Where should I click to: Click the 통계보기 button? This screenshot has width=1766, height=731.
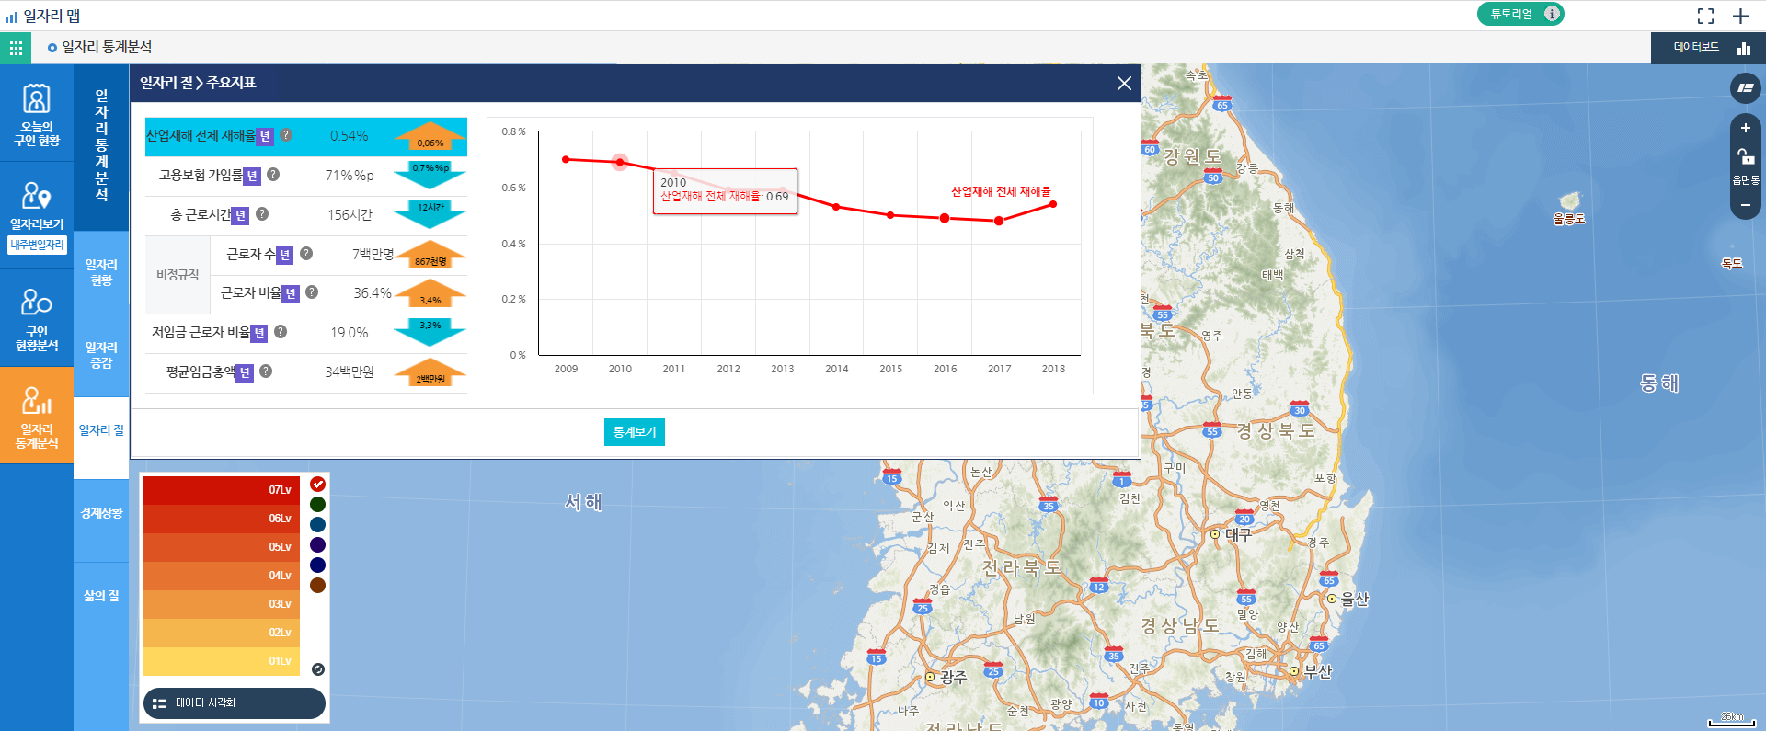[634, 432]
